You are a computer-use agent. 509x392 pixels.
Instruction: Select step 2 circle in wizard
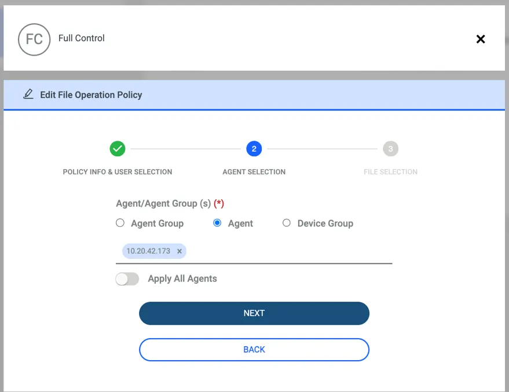[254, 149]
